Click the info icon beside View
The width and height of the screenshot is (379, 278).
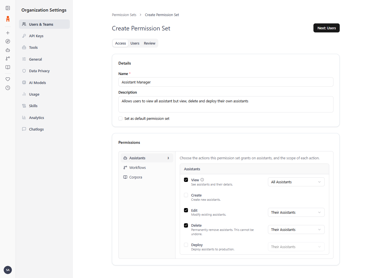[x=202, y=180]
